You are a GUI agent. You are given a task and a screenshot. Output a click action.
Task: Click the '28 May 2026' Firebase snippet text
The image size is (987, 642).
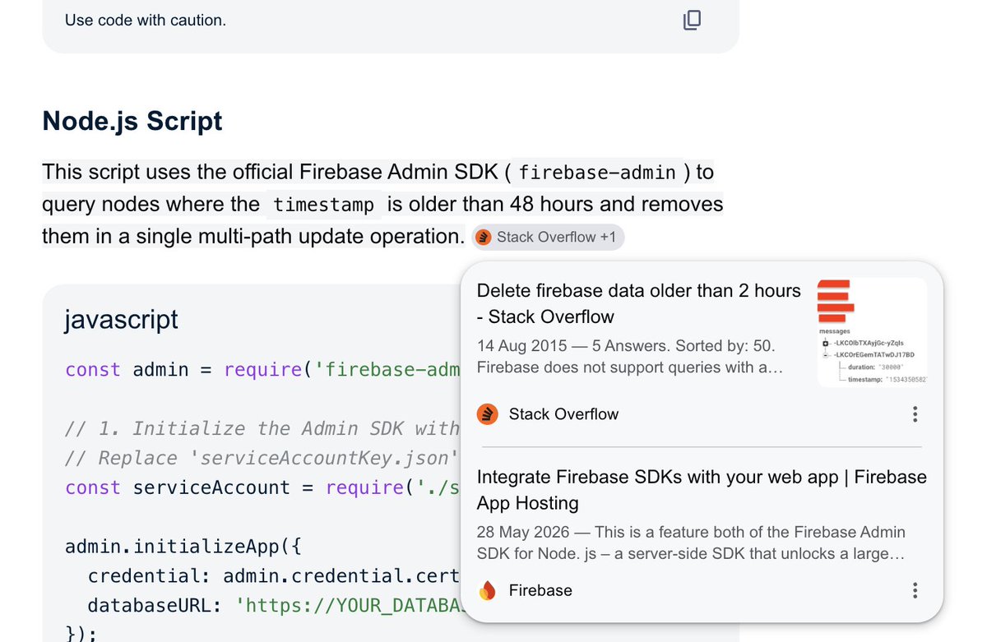point(691,543)
